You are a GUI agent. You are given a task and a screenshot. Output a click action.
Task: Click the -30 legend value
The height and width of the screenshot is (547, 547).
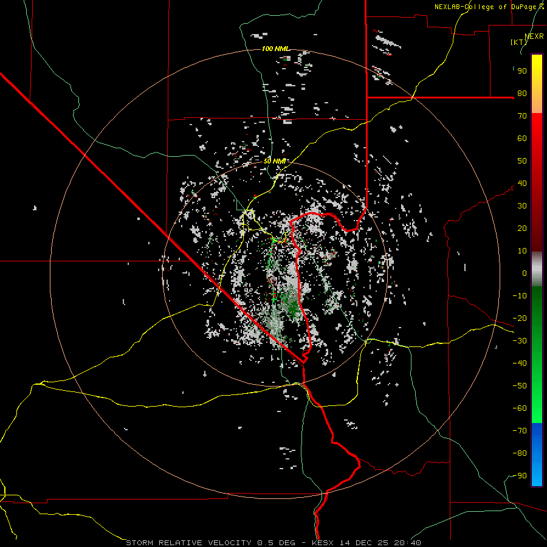click(x=520, y=341)
